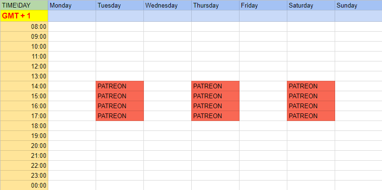This screenshot has height=190, width=382.
Task: Click Saturday's PATREON cell at 14:00
Action: point(311,86)
